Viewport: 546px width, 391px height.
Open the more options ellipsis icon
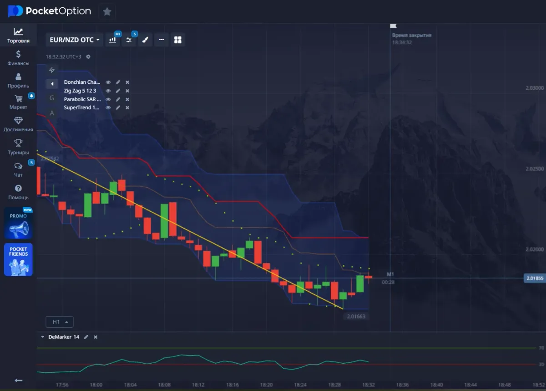click(x=162, y=40)
